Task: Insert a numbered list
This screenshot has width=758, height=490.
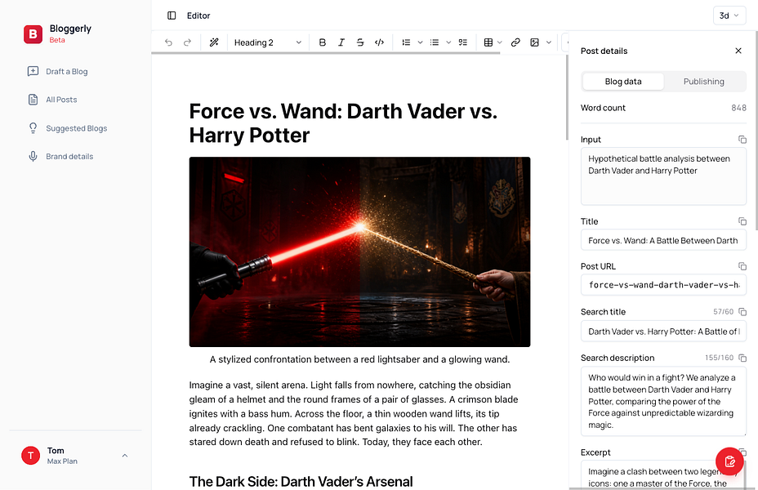Action: [x=406, y=42]
